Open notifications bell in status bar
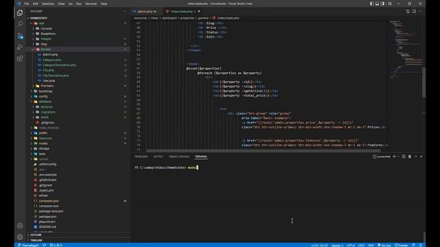The image size is (440, 247). coord(421,245)
